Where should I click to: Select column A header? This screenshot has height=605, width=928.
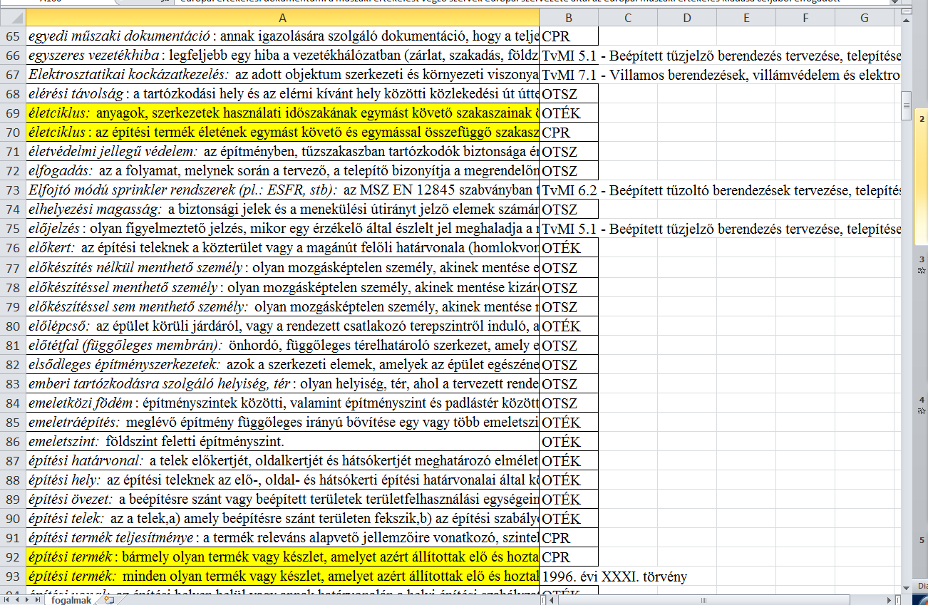(x=283, y=17)
